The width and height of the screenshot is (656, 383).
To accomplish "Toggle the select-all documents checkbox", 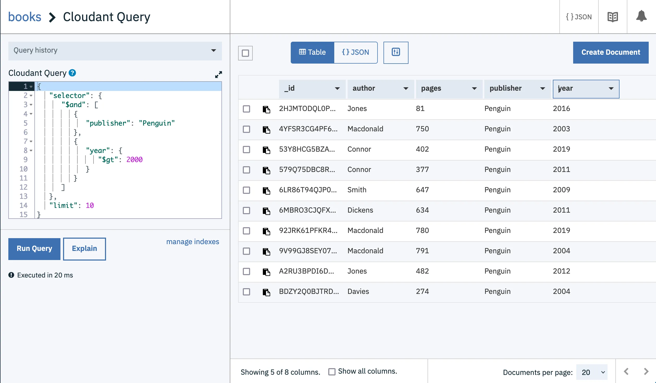I will click(x=245, y=53).
